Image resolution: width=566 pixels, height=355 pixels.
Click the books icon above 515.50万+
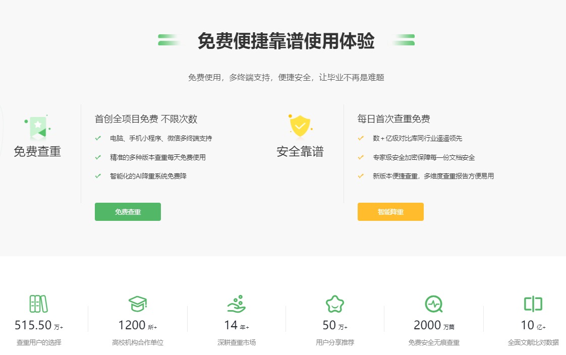(x=39, y=304)
